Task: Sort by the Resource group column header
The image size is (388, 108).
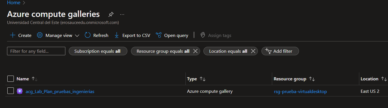Action: (290, 79)
